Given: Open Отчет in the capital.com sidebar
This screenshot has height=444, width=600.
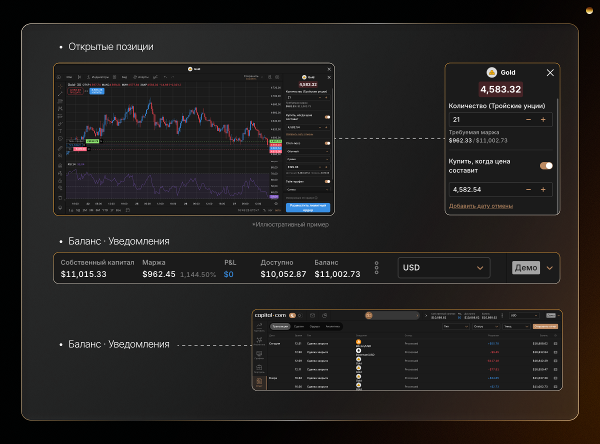Looking at the screenshot, I should tap(259, 382).
